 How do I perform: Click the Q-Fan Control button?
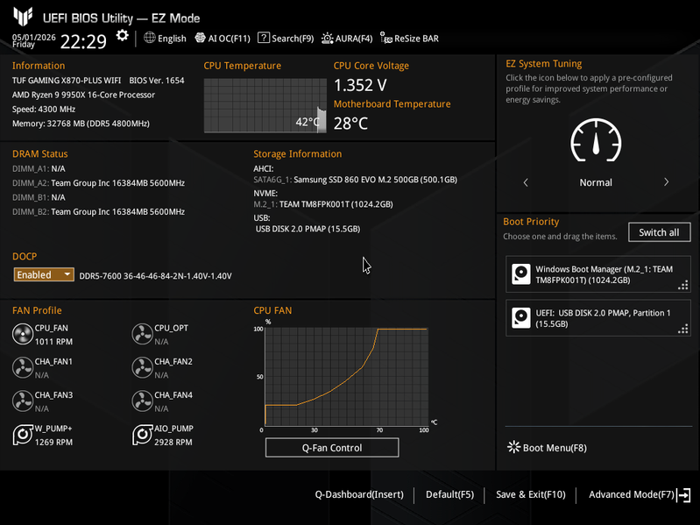click(332, 448)
